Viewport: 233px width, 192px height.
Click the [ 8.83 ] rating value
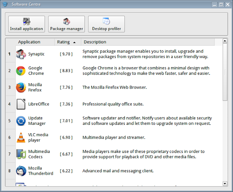point(66,71)
